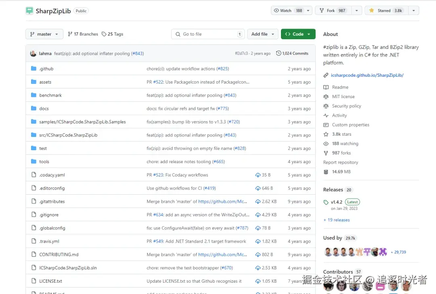Click commit hash ff2d7c3
Screen dimensions: 436x294
(x=241, y=53)
